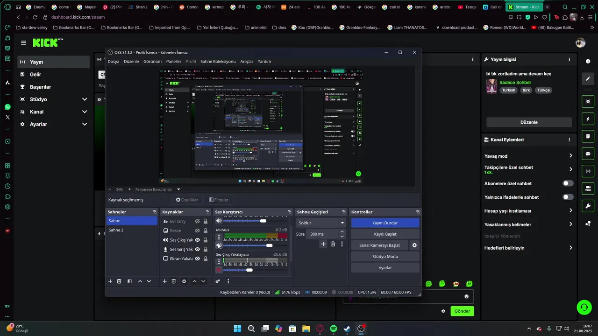This screenshot has width=598, height=336.
Task: Open Takipçilere özel sohbet chevron
Action: pyautogui.click(x=570, y=169)
